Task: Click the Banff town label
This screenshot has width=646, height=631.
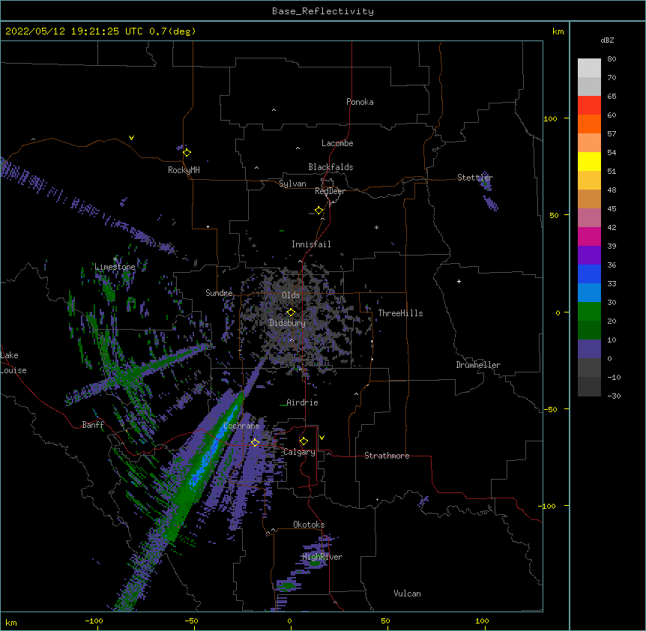Action: point(93,425)
